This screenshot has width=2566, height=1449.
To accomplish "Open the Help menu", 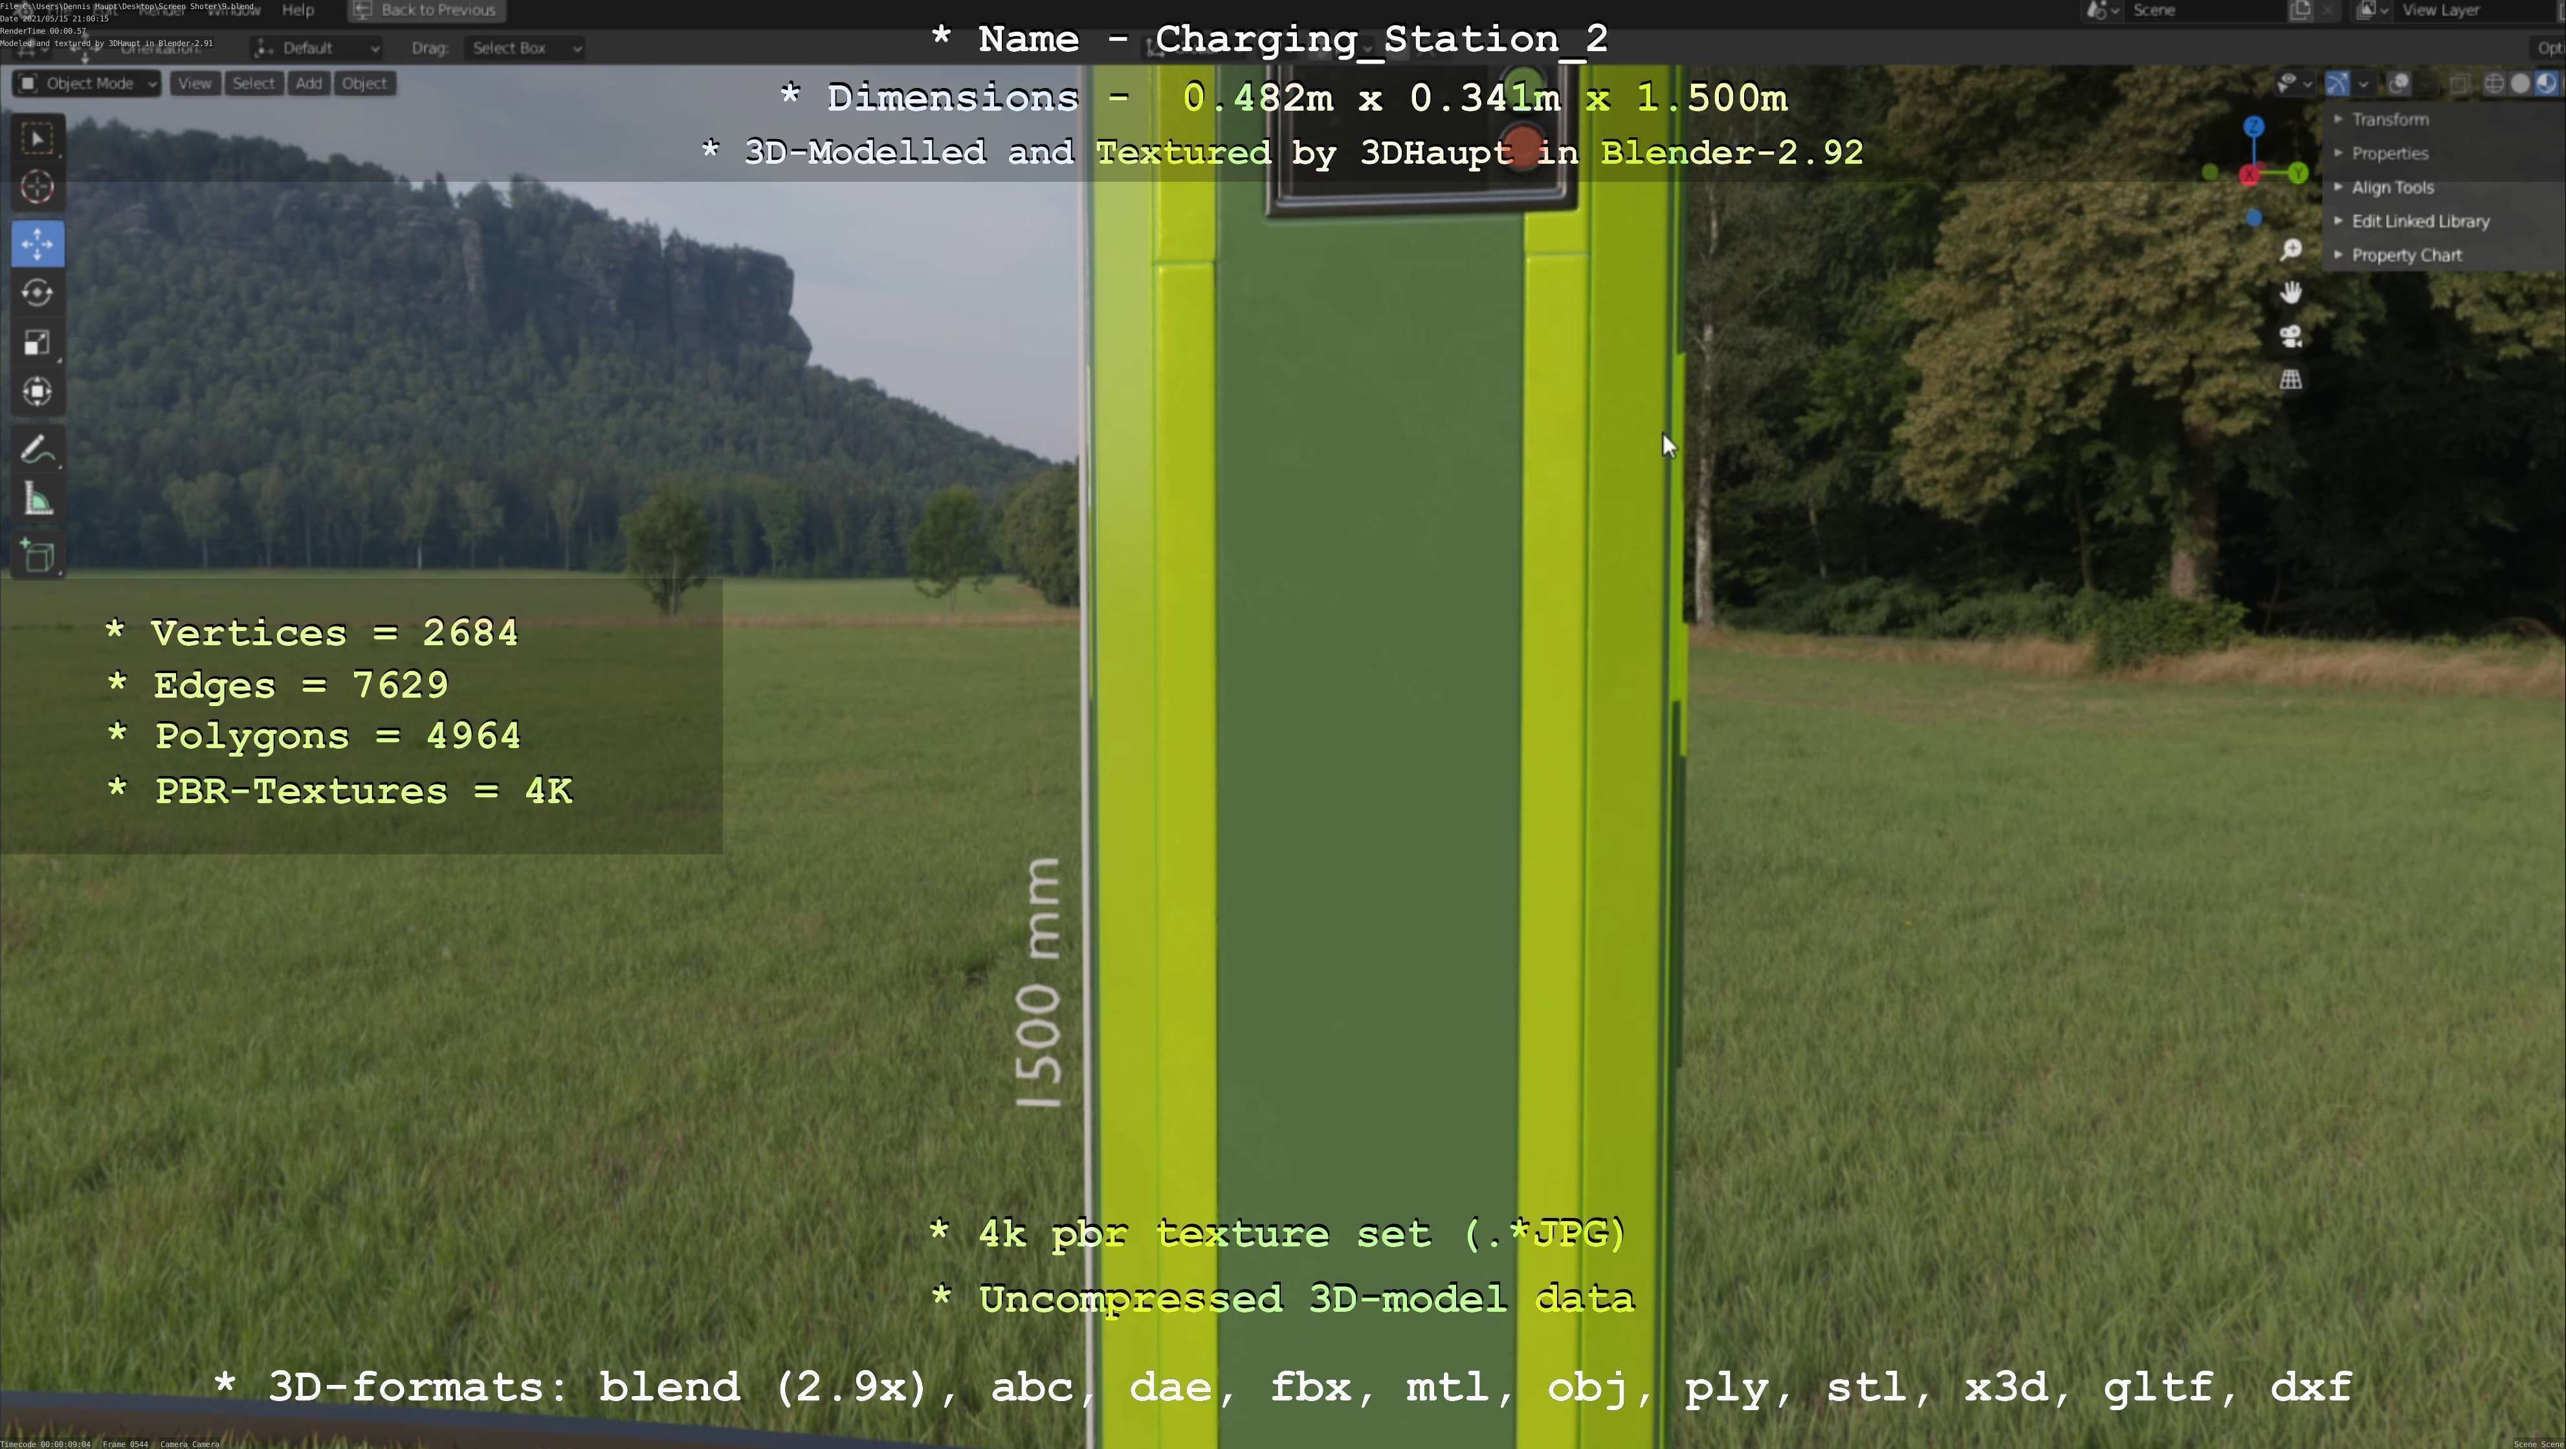I will coord(298,10).
